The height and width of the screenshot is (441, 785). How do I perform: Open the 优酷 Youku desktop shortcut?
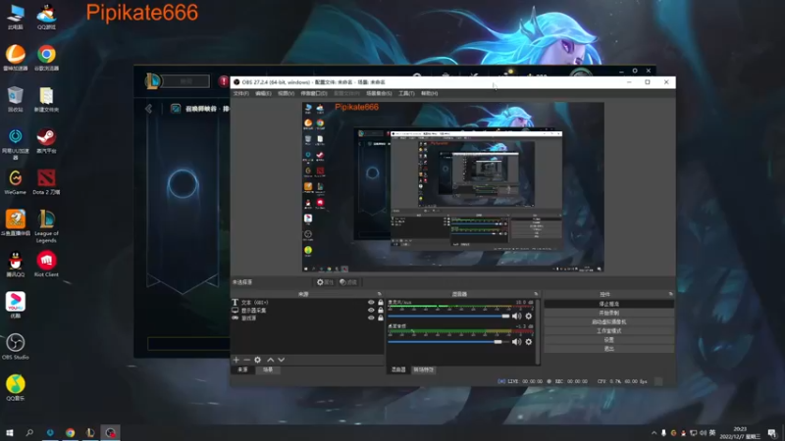pyautogui.click(x=16, y=306)
